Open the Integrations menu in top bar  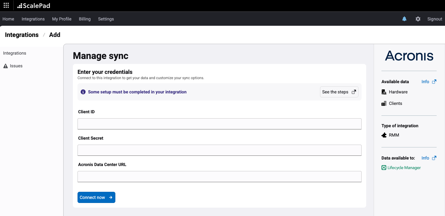[33, 19]
